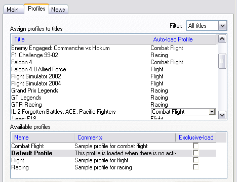This screenshot has width=237, height=182.
Task: Select Falcon 4.0 Allied Force title
Action: pyautogui.click(x=38, y=69)
